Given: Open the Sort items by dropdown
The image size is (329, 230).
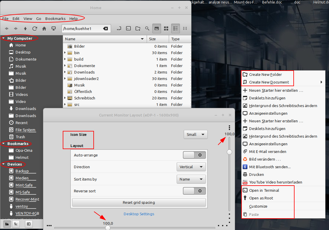Looking at the screenshot, I should point(191,179).
